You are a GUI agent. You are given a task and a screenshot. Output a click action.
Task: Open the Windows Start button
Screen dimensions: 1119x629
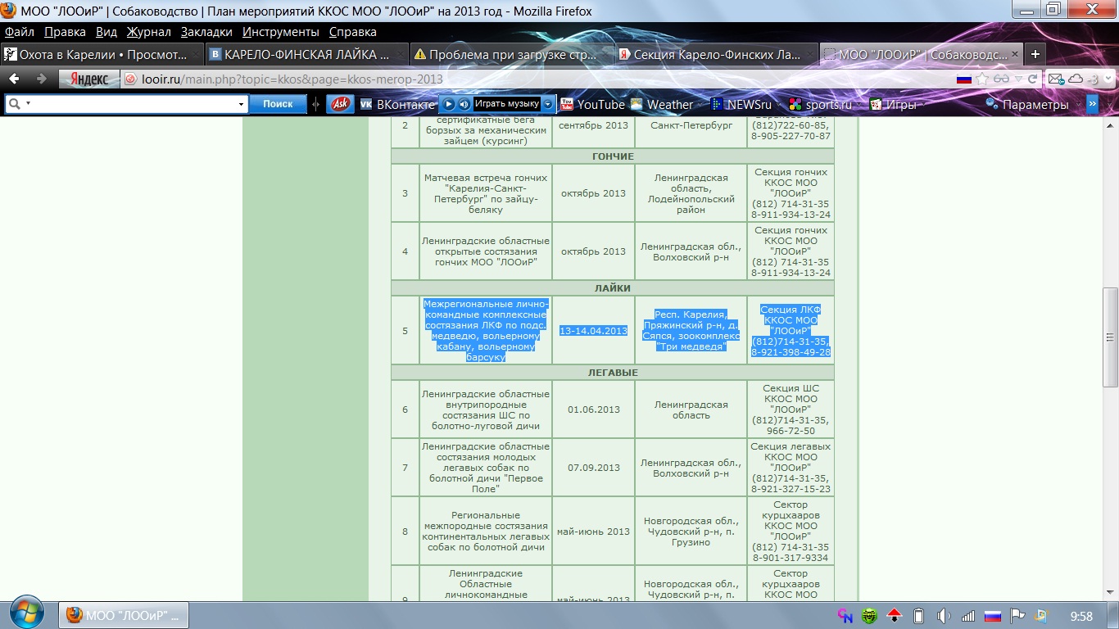coord(27,613)
